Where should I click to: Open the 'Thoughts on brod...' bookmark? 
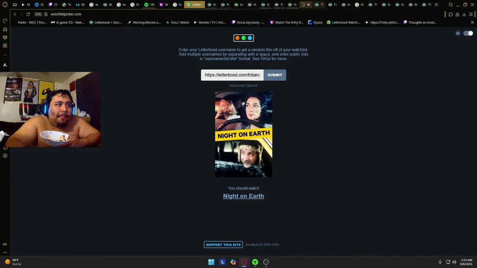pyautogui.click(x=420, y=22)
